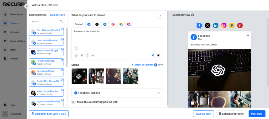Open the hashtag suggestions tool
269x119 pixels.
pos(82,55)
